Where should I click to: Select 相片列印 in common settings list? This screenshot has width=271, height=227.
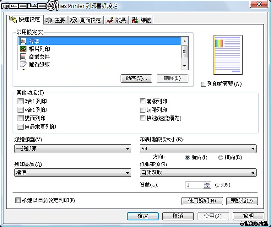pyautogui.click(x=99, y=49)
